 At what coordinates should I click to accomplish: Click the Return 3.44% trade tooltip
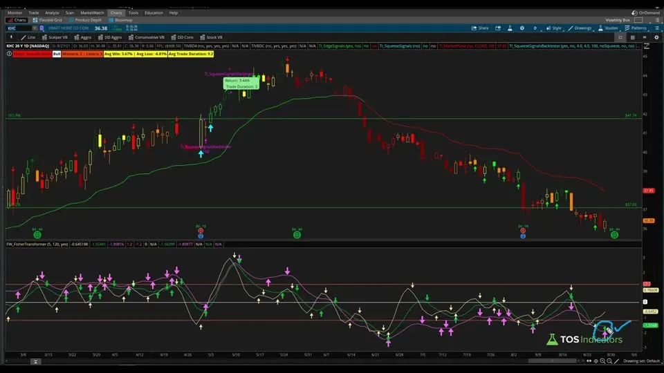click(241, 84)
